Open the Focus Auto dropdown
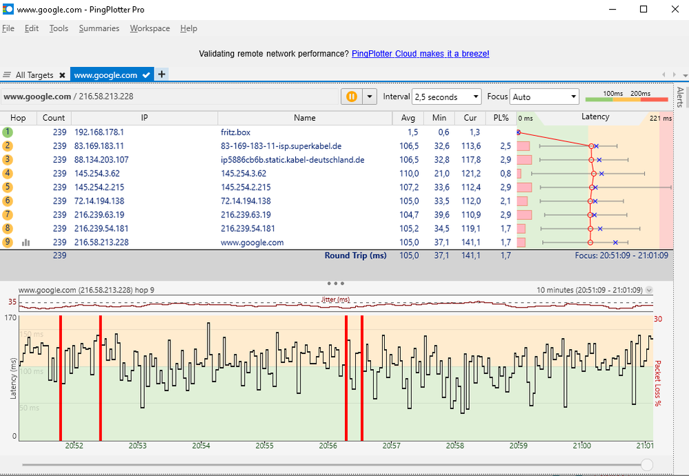The image size is (689, 476). (543, 97)
